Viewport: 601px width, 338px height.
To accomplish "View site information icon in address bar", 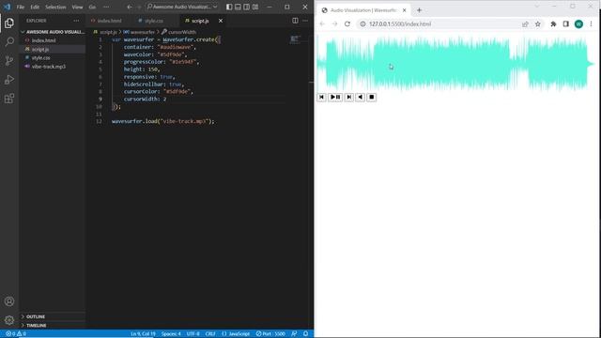I will click(x=362, y=23).
